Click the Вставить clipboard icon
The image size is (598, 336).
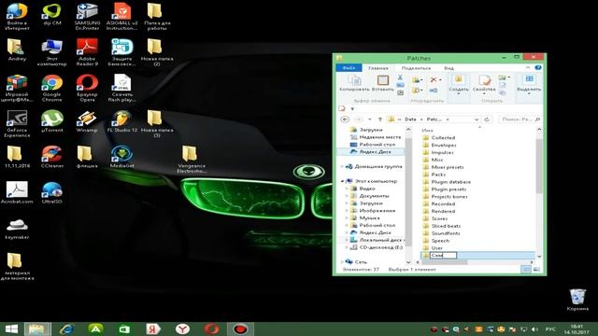pos(382,80)
